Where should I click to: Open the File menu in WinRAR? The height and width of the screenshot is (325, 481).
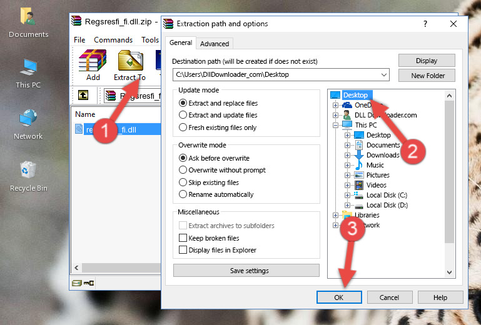[79, 40]
